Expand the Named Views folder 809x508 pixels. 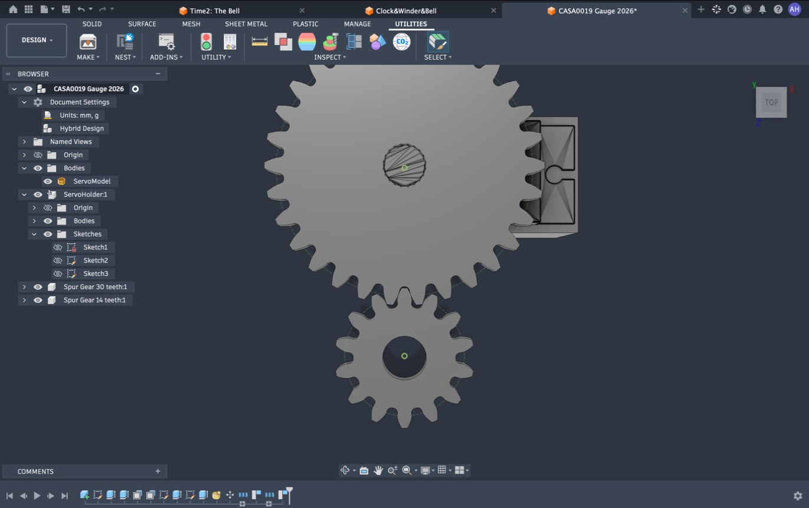tap(24, 142)
